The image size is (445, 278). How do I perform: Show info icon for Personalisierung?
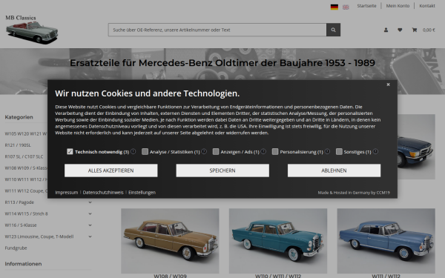point(327,151)
